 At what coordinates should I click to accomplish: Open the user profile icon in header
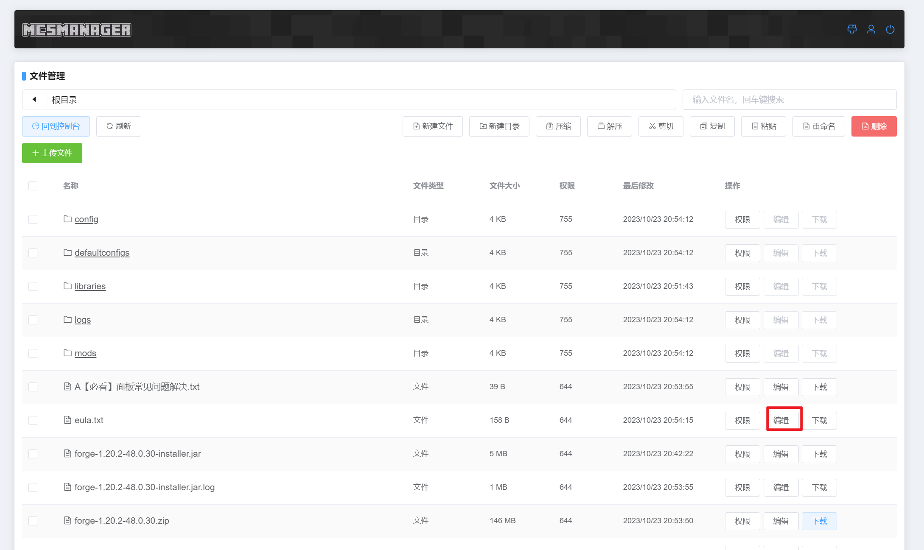tap(871, 29)
